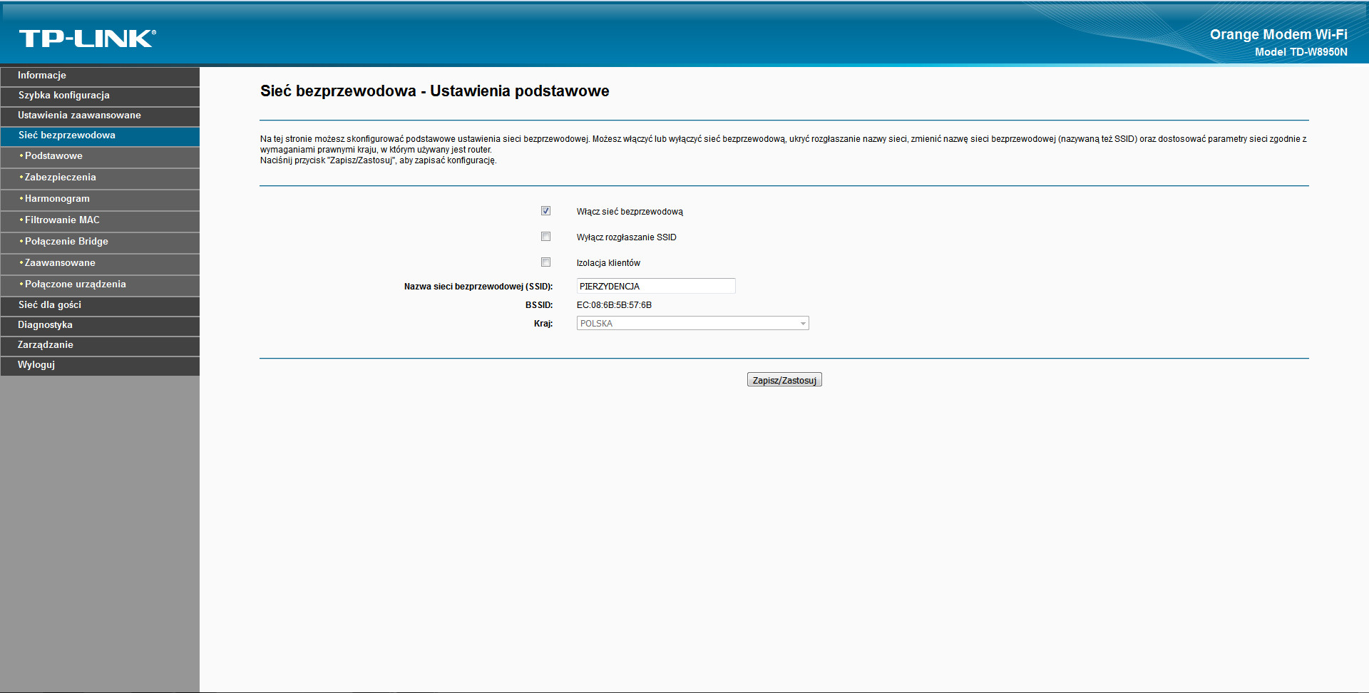Uncheck Włącz sieć bezprzewodową checkbox

coord(545,211)
